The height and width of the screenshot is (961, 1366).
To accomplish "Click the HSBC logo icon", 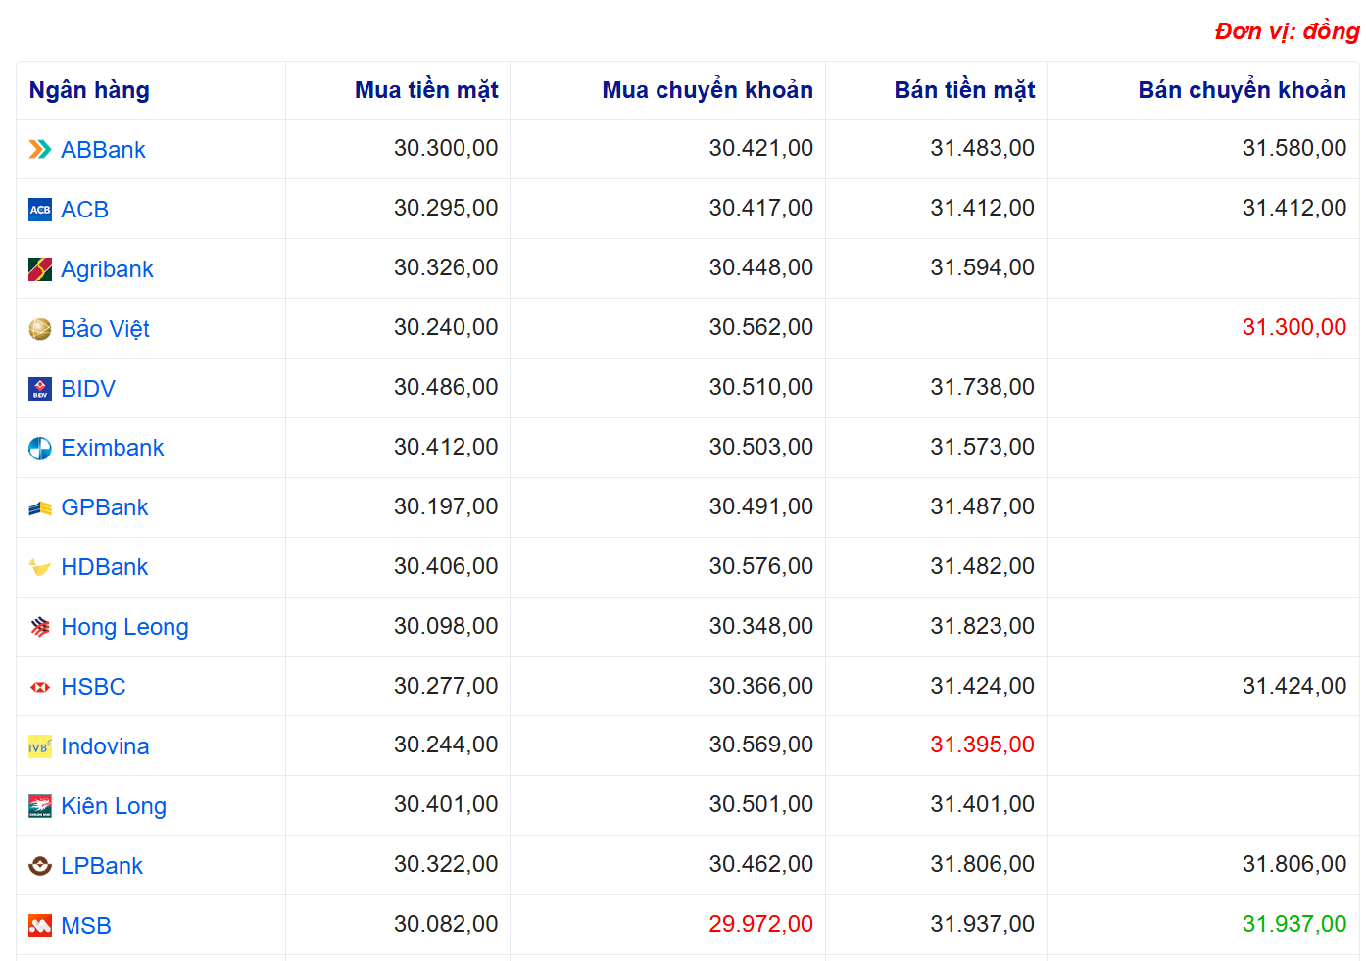I will [x=40, y=687].
